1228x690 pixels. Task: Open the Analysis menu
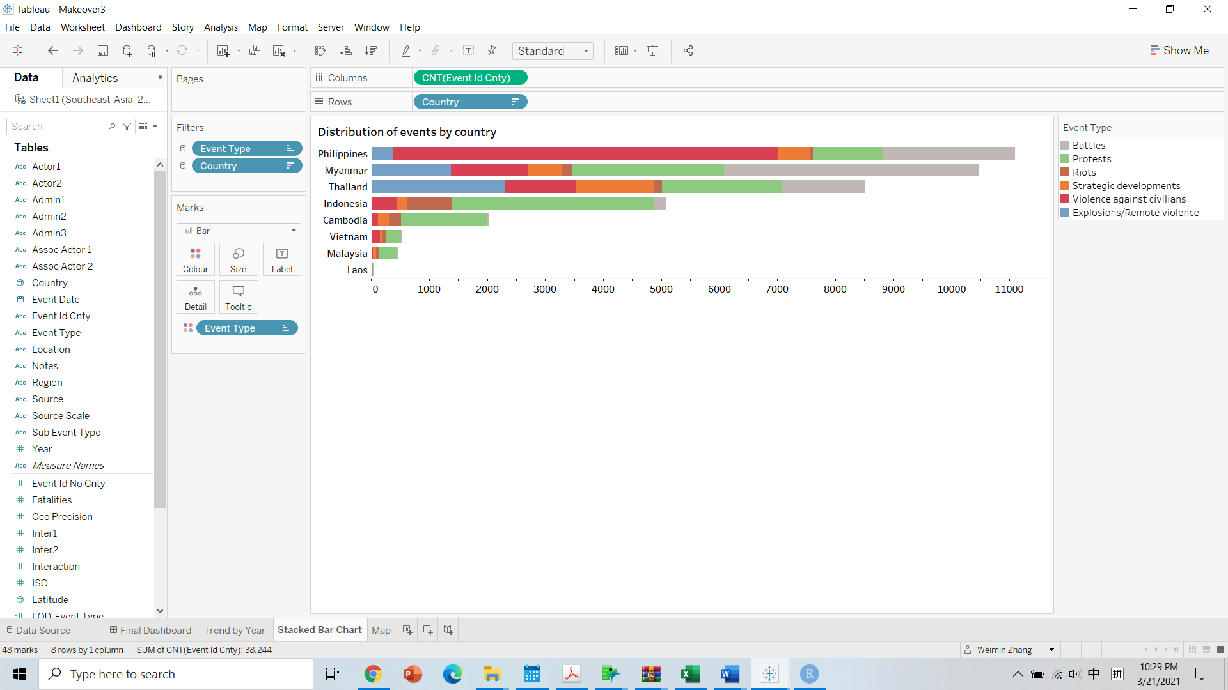tap(221, 27)
